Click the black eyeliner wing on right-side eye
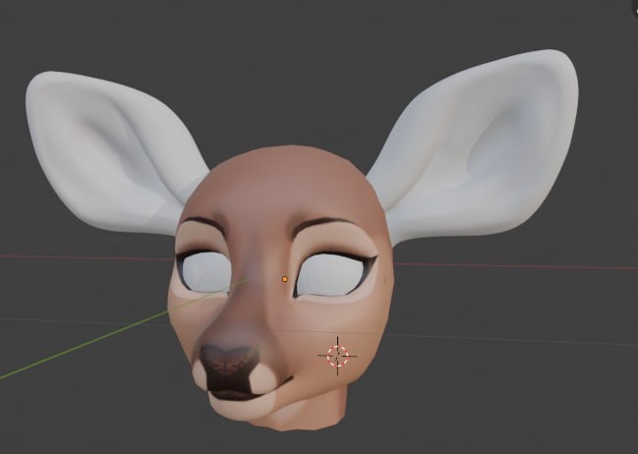The image size is (638, 454). [x=368, y=262]
